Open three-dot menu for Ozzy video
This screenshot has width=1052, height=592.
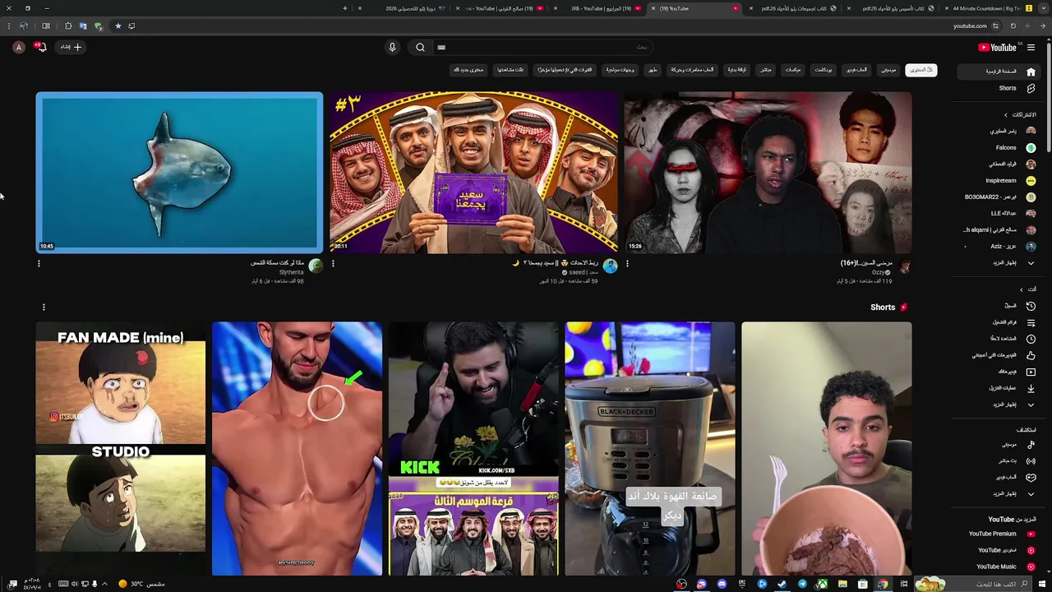point(627,264)
